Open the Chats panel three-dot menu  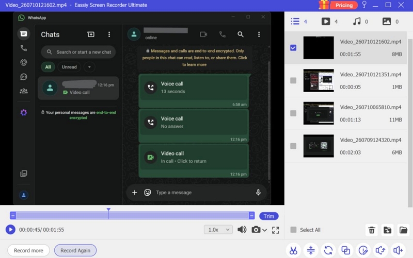109,35
